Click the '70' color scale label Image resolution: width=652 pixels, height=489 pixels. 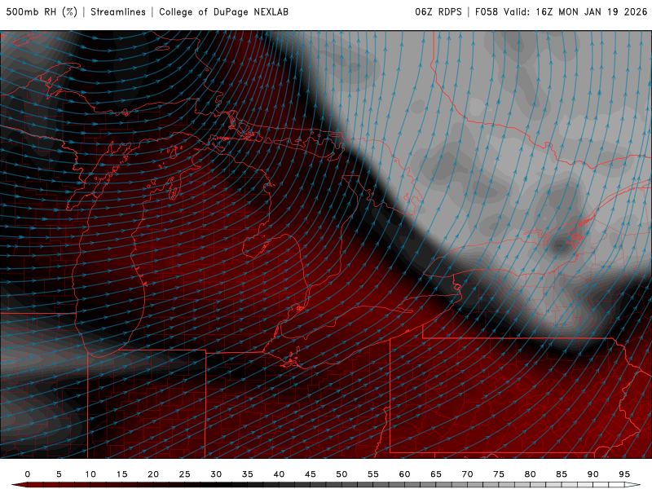(x=467, y=474)
